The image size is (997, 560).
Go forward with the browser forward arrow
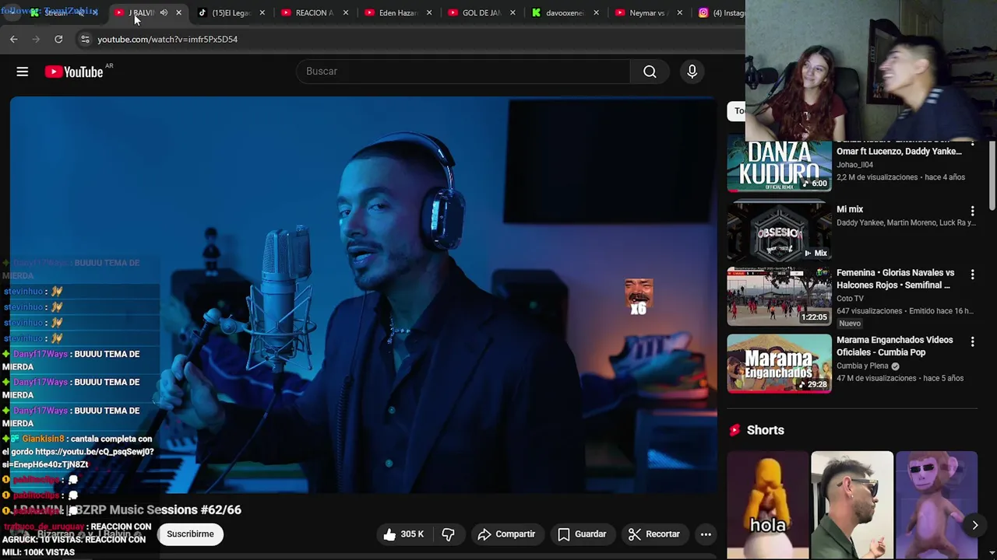coord(35,39)
